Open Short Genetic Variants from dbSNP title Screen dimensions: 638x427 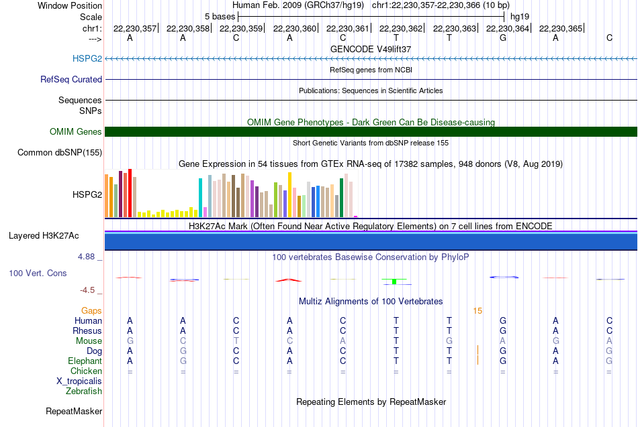[371, 143]
